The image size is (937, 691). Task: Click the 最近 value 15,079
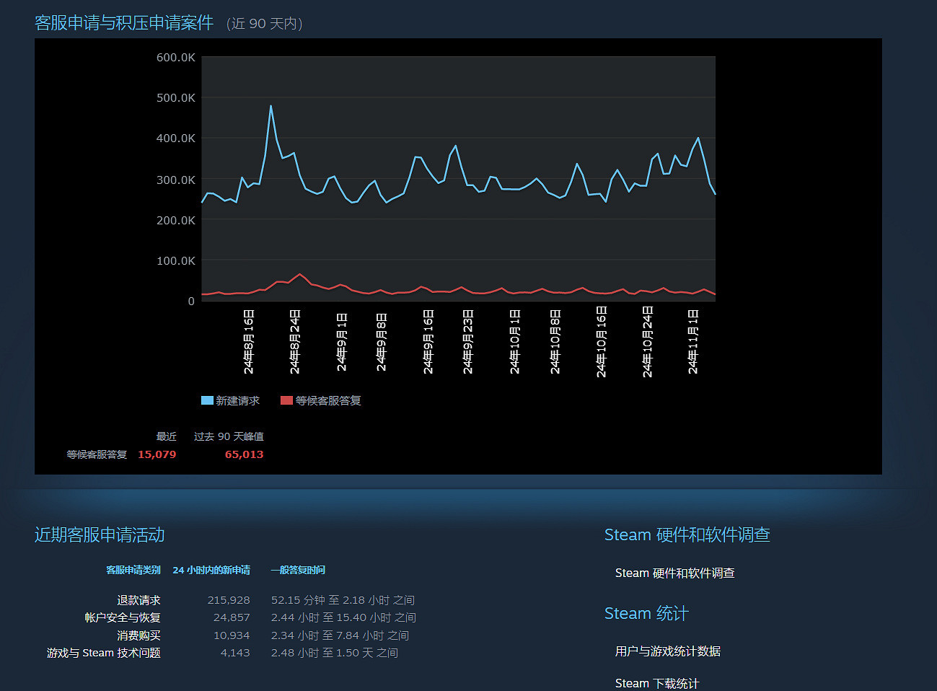(x=157, y=454)
